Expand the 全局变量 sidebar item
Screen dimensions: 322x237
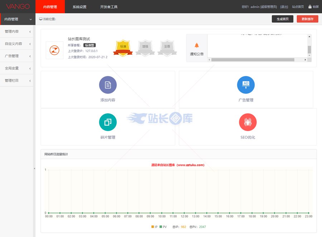pyautogui.click(x=16, y=68)
